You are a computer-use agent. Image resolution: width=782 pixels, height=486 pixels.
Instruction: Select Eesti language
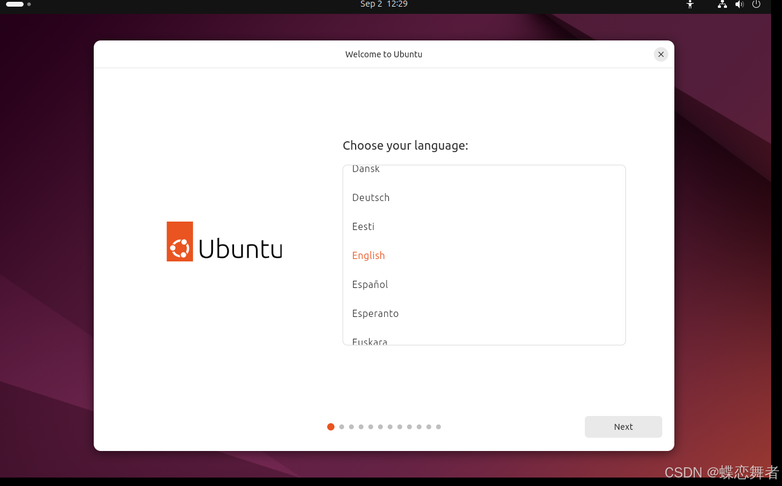(484, 226)
